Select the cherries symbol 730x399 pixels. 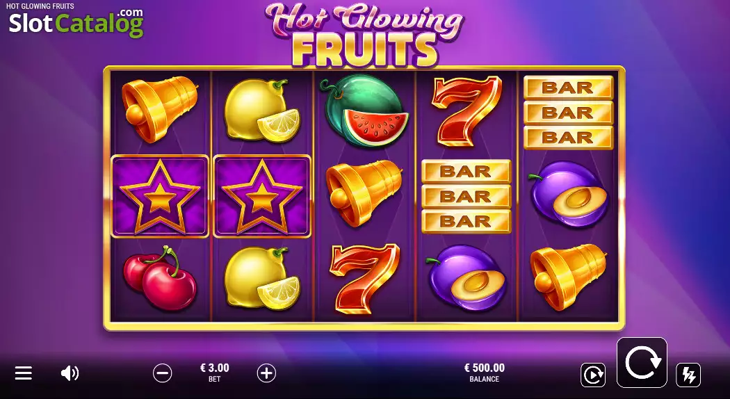[160, 279]
